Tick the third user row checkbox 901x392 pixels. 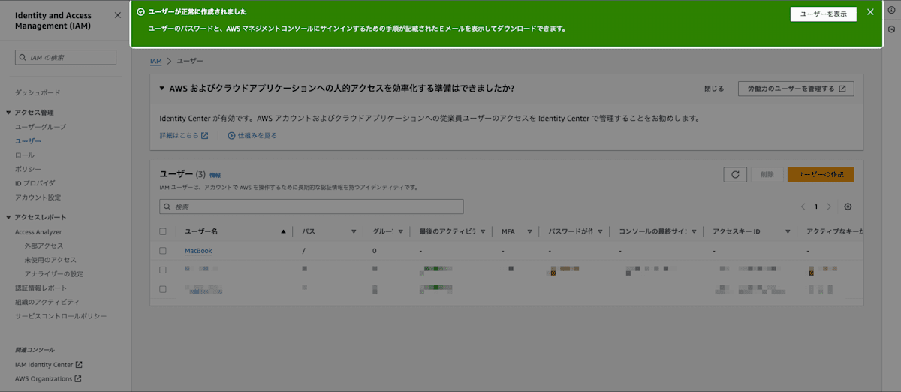click(x=163, y=288)
